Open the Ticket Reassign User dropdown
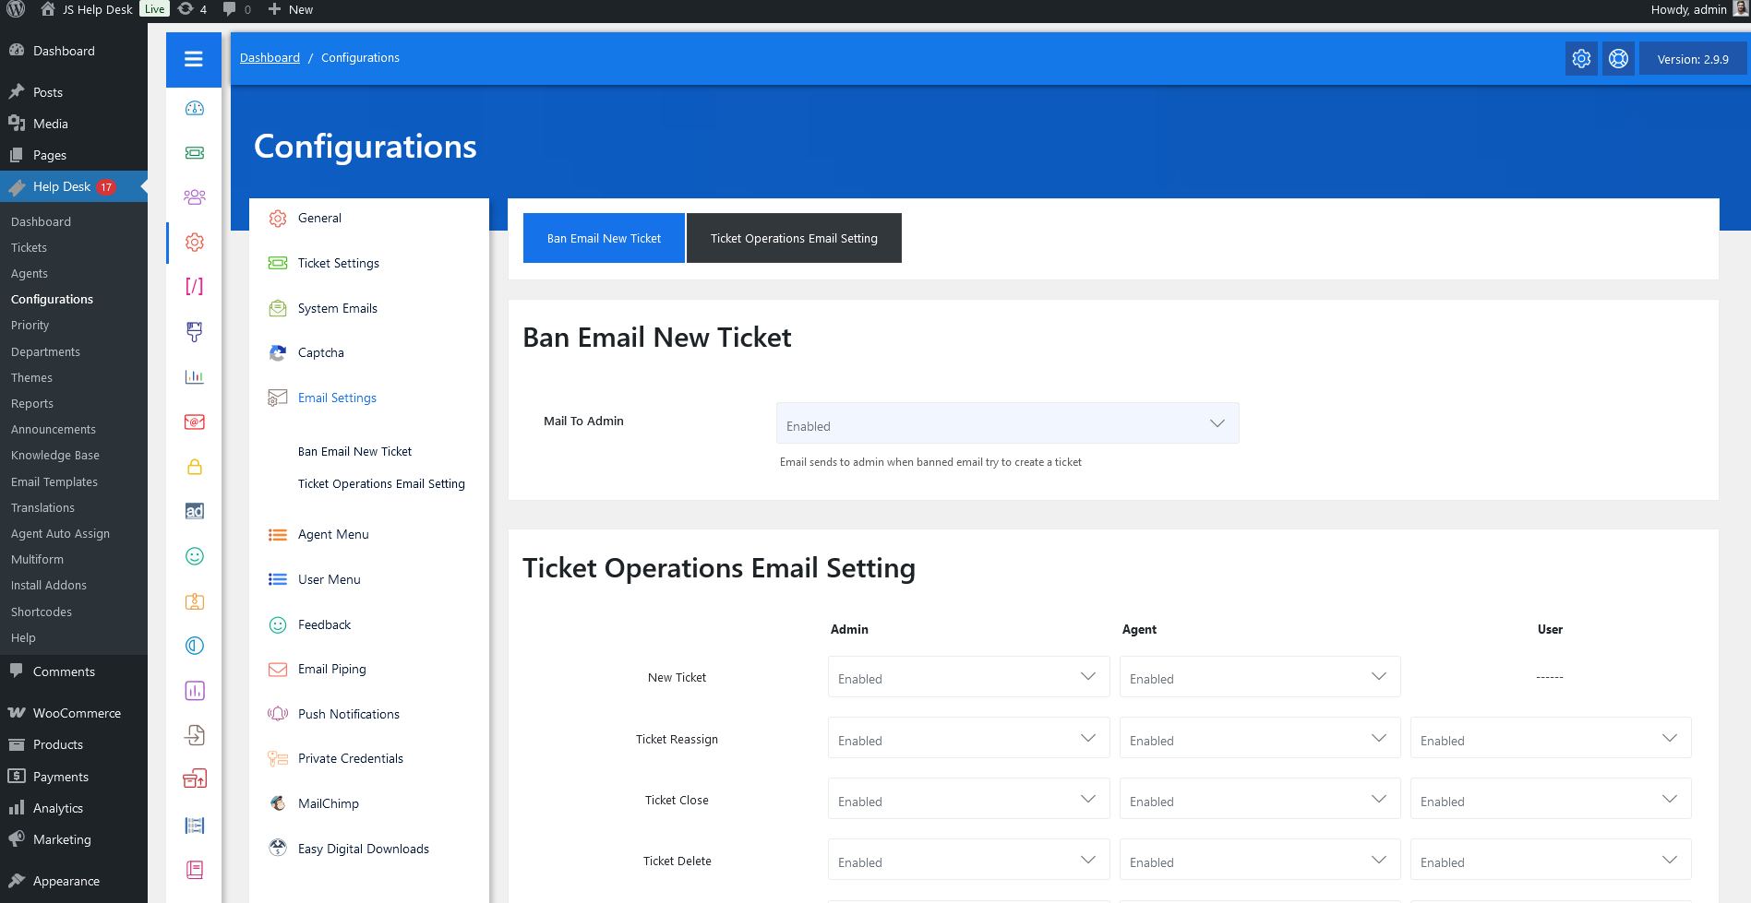The width and height of the screenshot is (1751, 903). coord(1550,739)
